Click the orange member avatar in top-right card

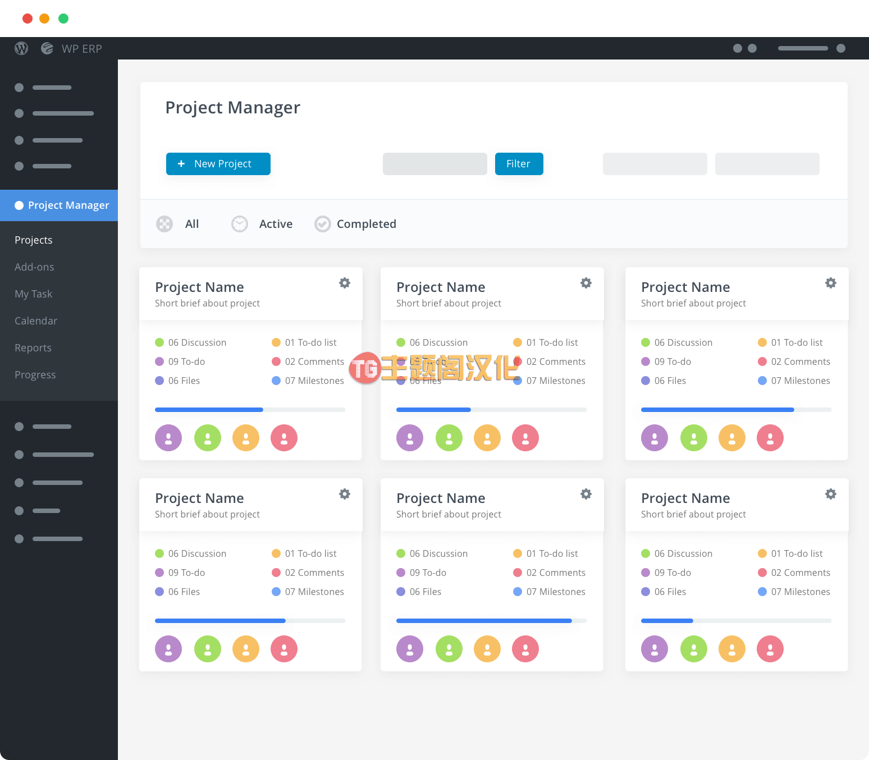tap(732, 438)
